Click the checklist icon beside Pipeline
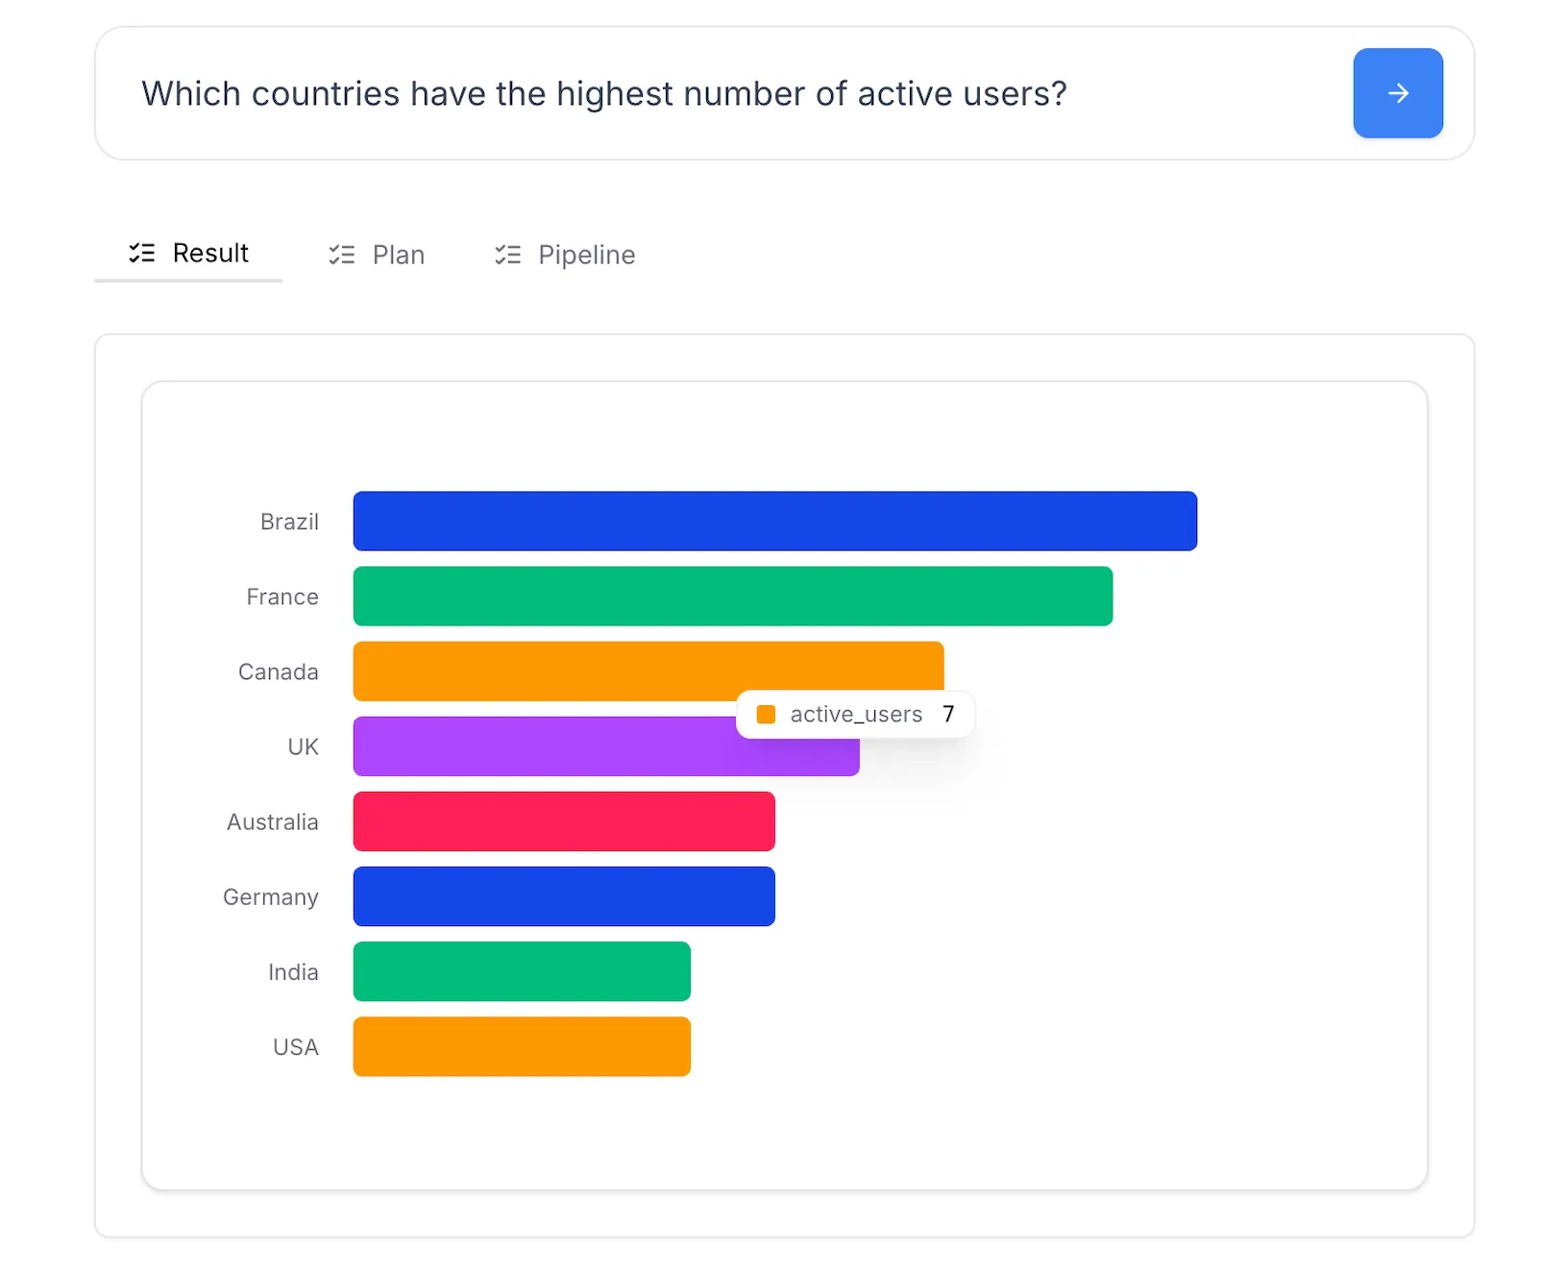The height and width of the screenshot is (1272, 1566). 507,255
